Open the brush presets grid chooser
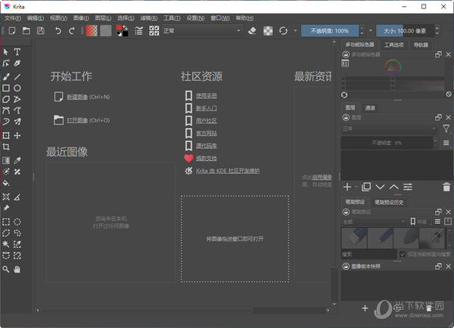 click(154, 31)
